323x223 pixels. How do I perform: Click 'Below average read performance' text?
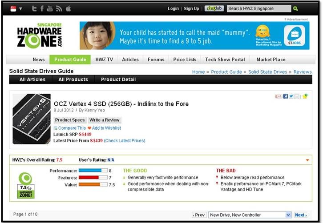[x=252, y=177]
